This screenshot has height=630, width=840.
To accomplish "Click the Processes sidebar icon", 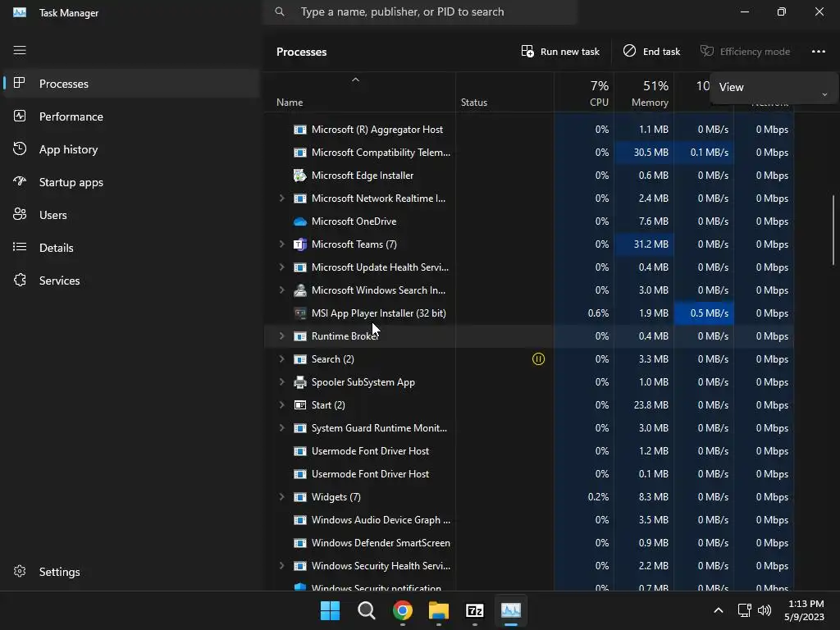I will coord(20,83).
